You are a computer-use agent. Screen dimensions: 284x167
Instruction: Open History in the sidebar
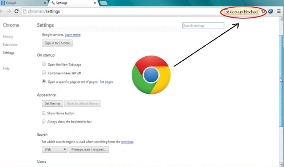click(8, 37)
